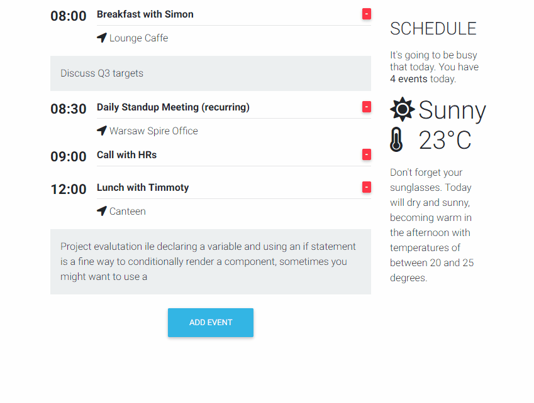Click the Lunch with Timmoty title

pos(143,187)
